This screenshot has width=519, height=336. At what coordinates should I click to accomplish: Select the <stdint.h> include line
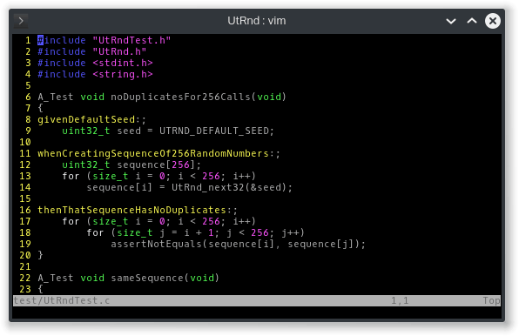[x=95, y=63]
